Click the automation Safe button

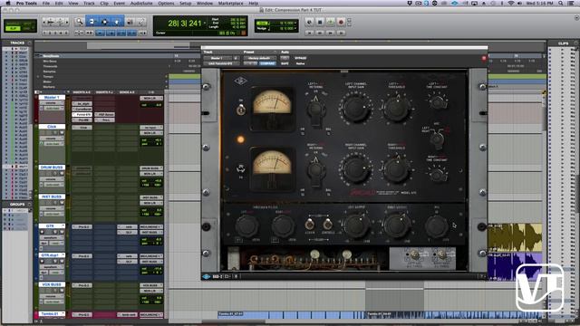point(285,63)
